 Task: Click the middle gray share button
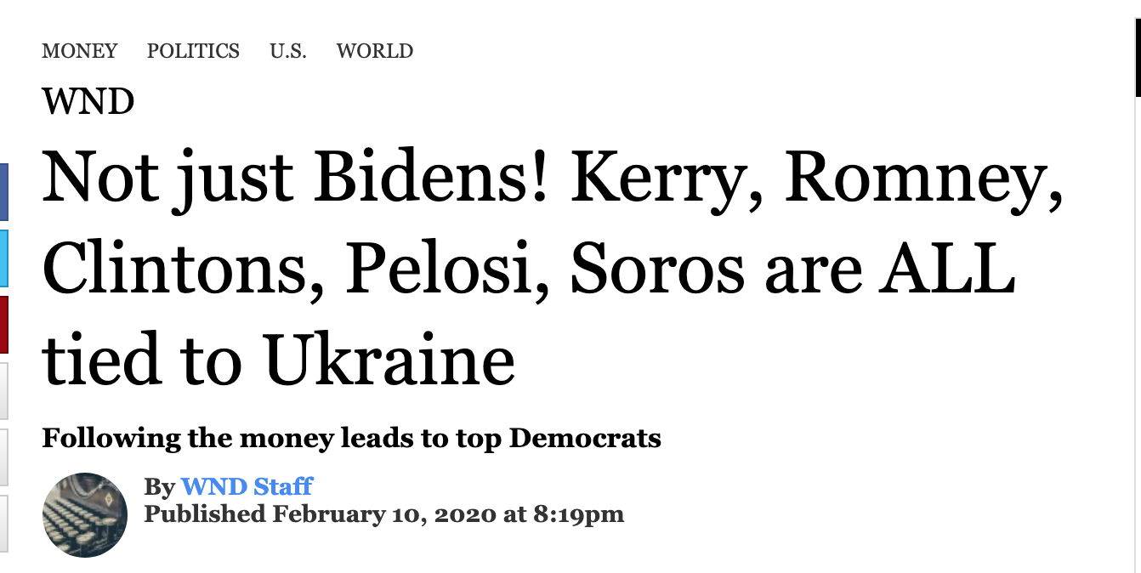[x=3, y=457]
